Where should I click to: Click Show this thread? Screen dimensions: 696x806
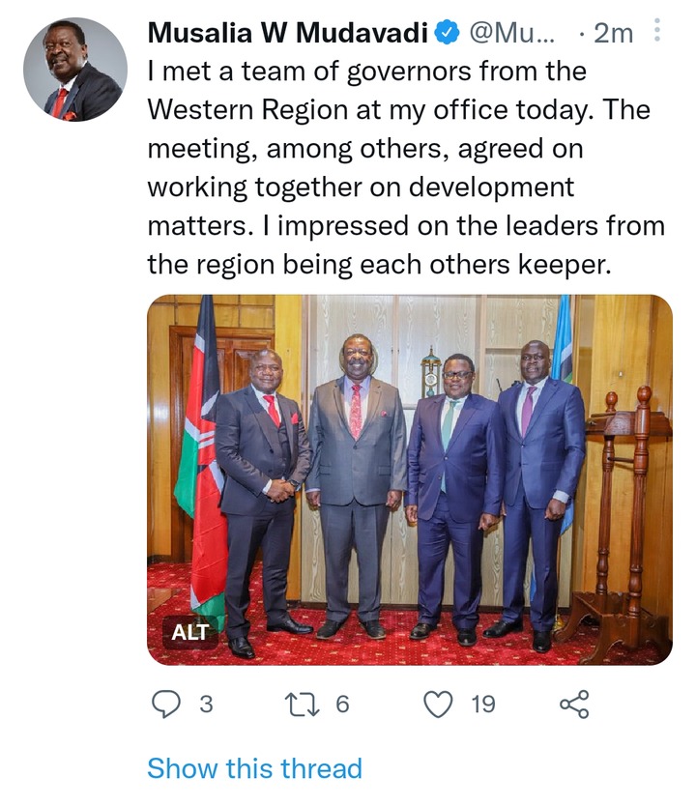pos(254,768)
